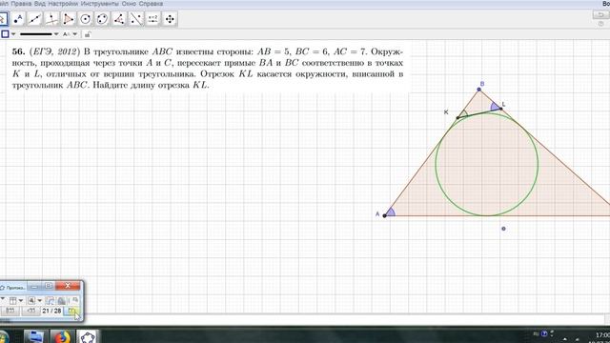Viewport: 610px width, 343px height.
Task: Click the color square in style bar
Action: coord(5,34)
